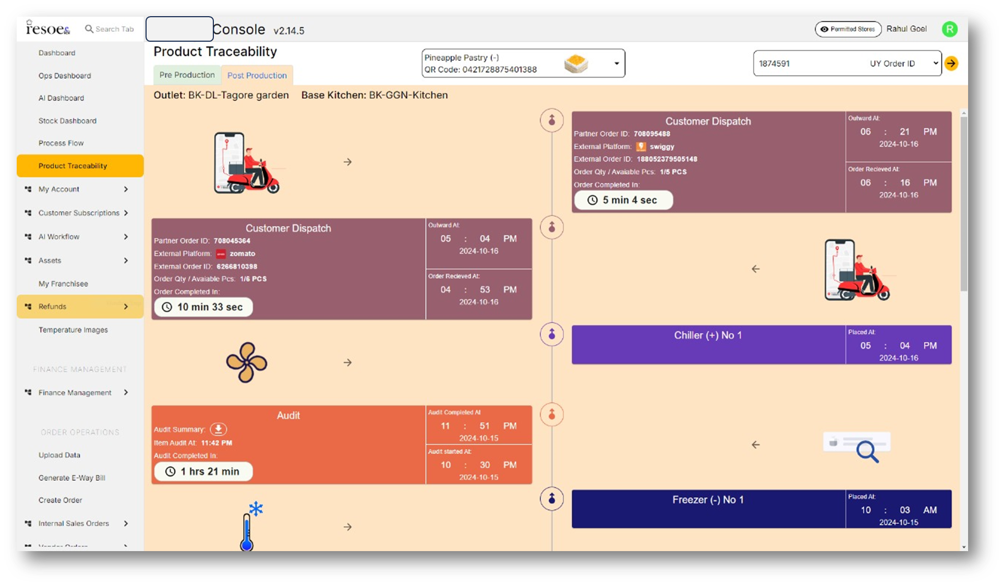Open the Ops Dashboard link

pyautogui.click(x=65, y=76)
